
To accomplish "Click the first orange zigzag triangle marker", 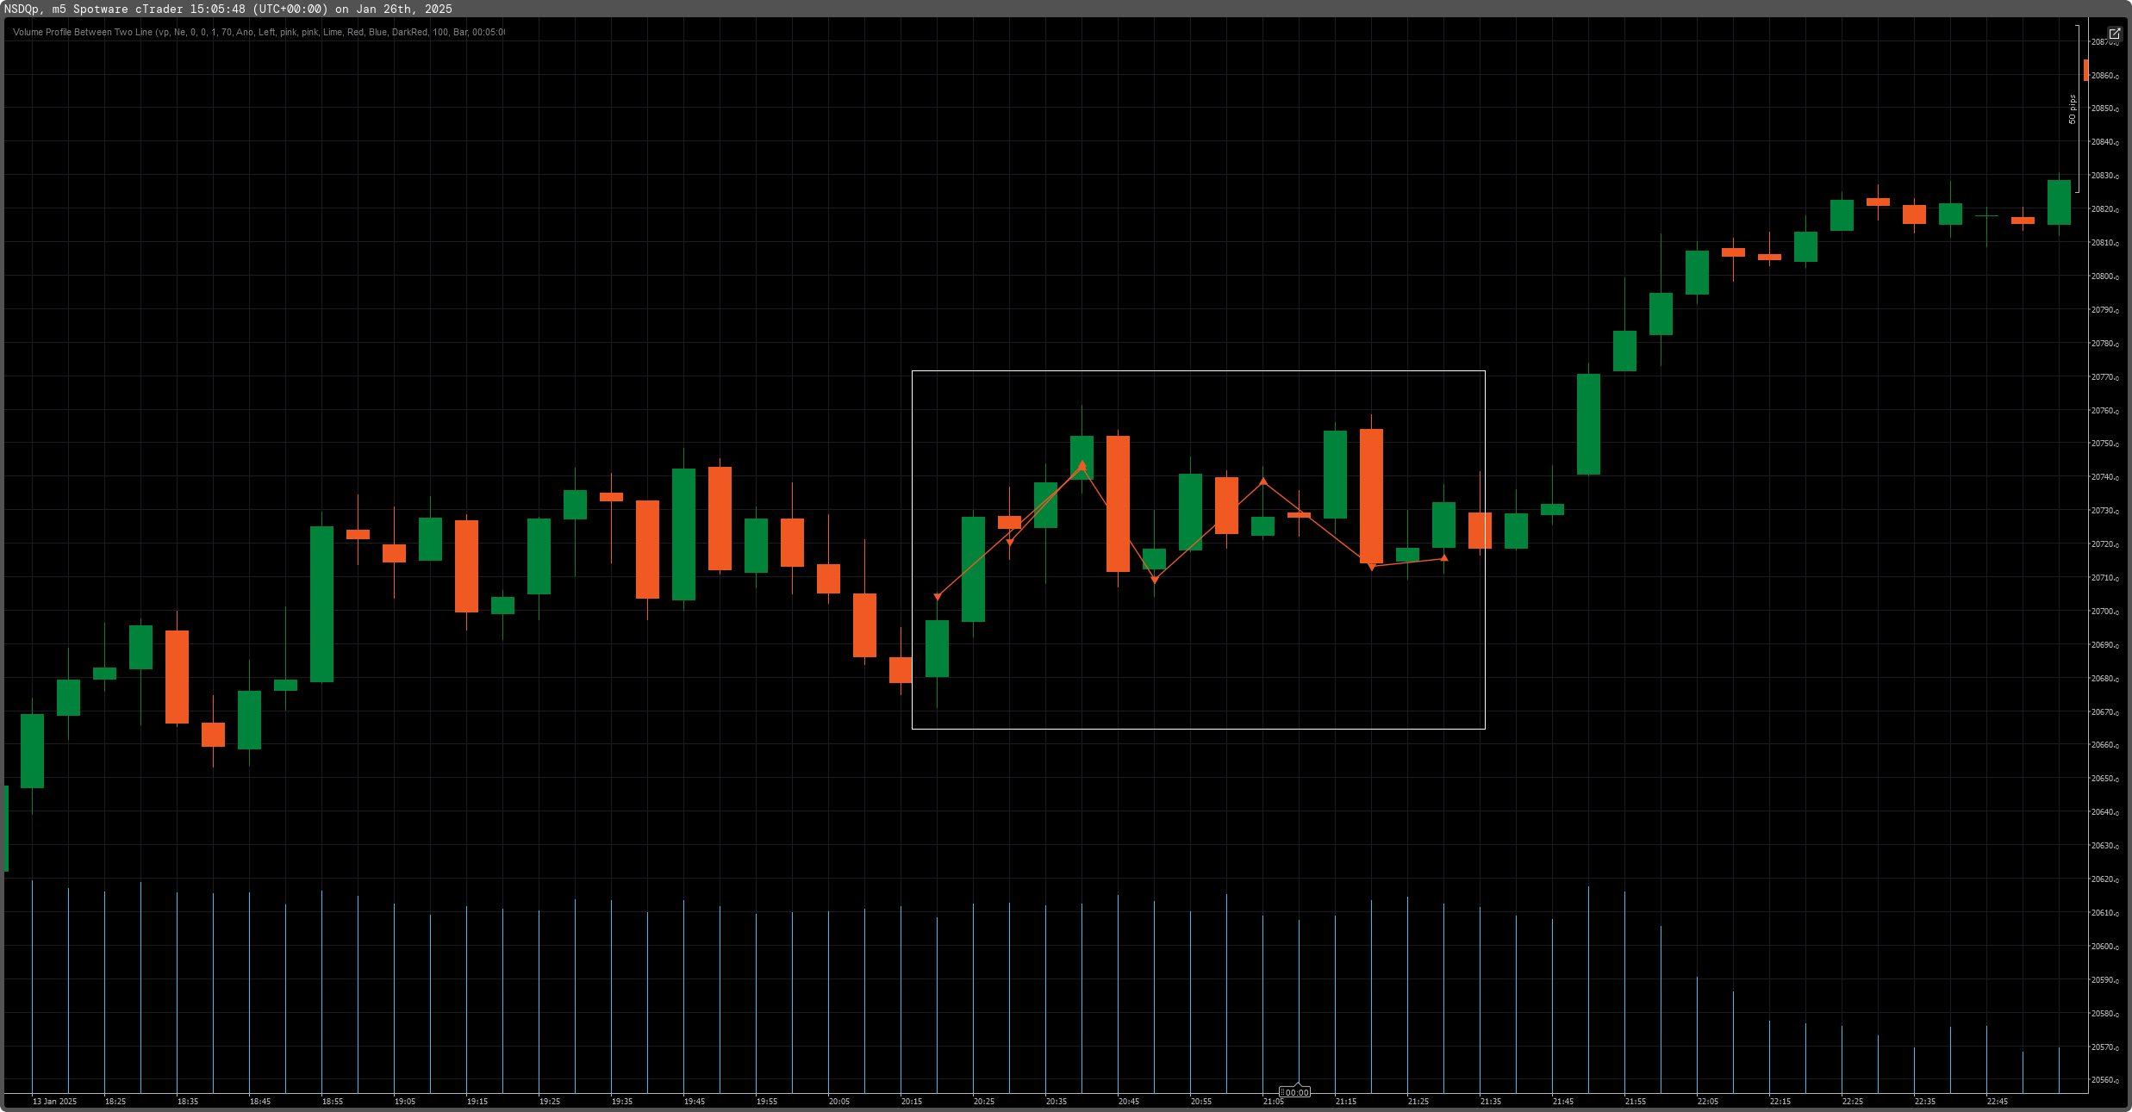I will pos(938,597).
